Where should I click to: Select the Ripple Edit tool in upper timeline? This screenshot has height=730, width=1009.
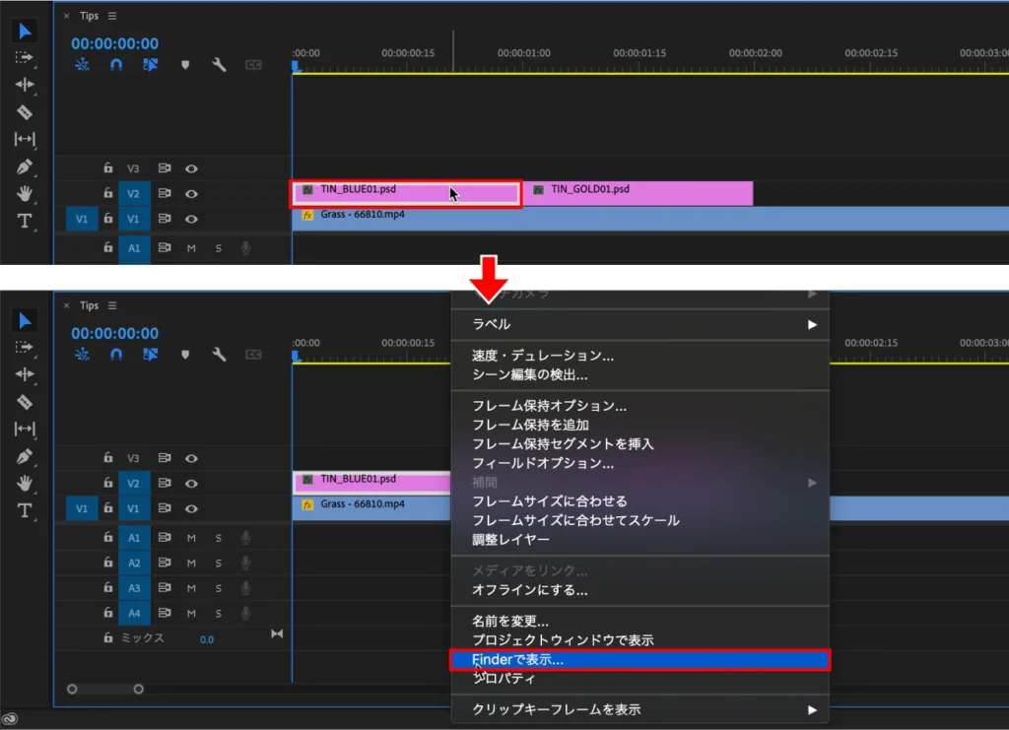[25, 85]
